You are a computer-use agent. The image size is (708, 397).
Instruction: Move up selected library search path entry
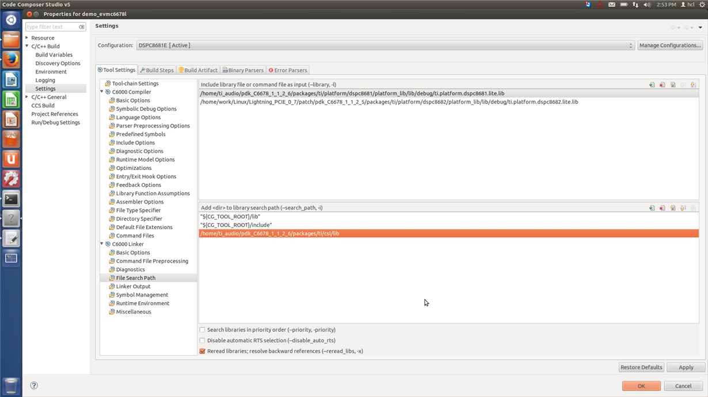[x=683, y=208]
